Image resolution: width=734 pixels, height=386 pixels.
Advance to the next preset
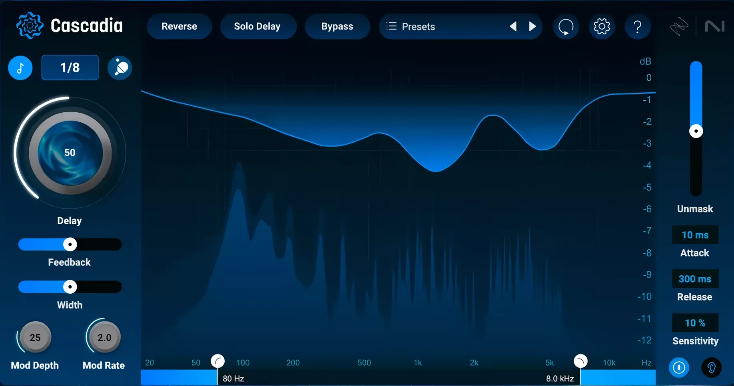pos(532,26)
